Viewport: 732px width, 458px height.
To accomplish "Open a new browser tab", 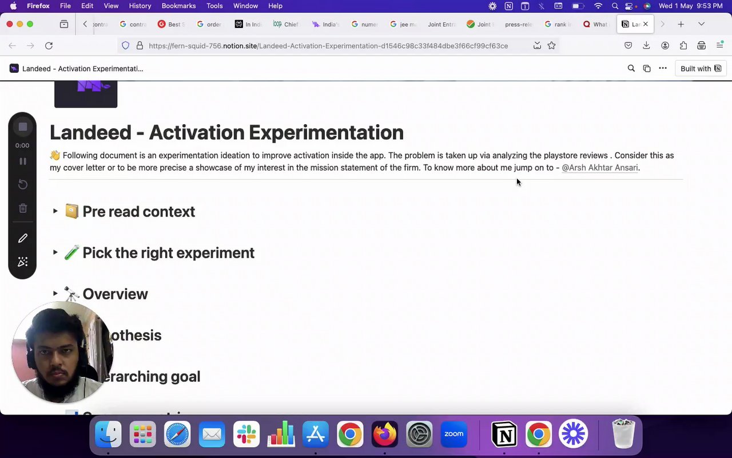I will (x=681, y=24).
